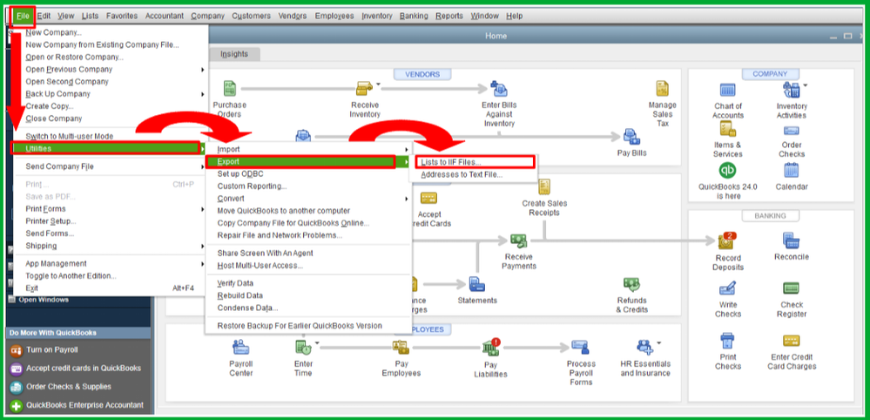The image size is (870, 420).
Task: Open the Check Register icon
Action: (x=792, y=288)
